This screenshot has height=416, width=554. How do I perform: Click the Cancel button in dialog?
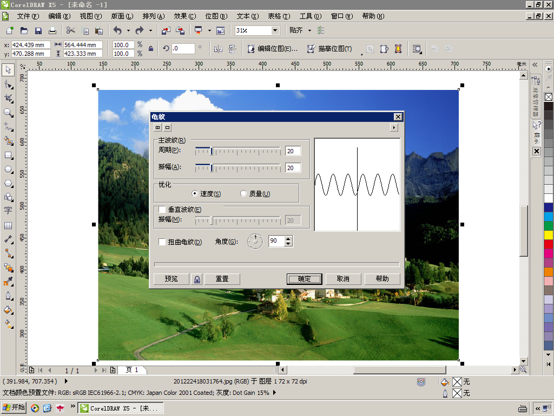tap(343, 279)
